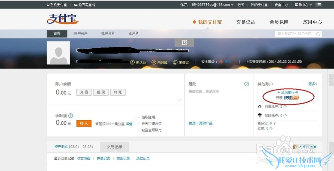
Task: Click the 未认证 verification status icon
Action: coord(132,62)
